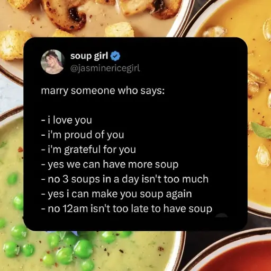Click "no 3 soups in a day" line

pos(125,179)
